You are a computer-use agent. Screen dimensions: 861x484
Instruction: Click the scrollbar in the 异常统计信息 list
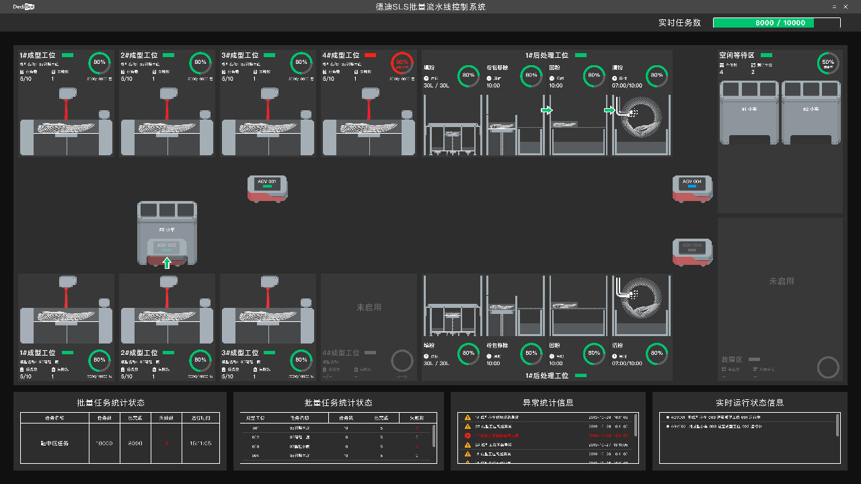pos(636,426)
